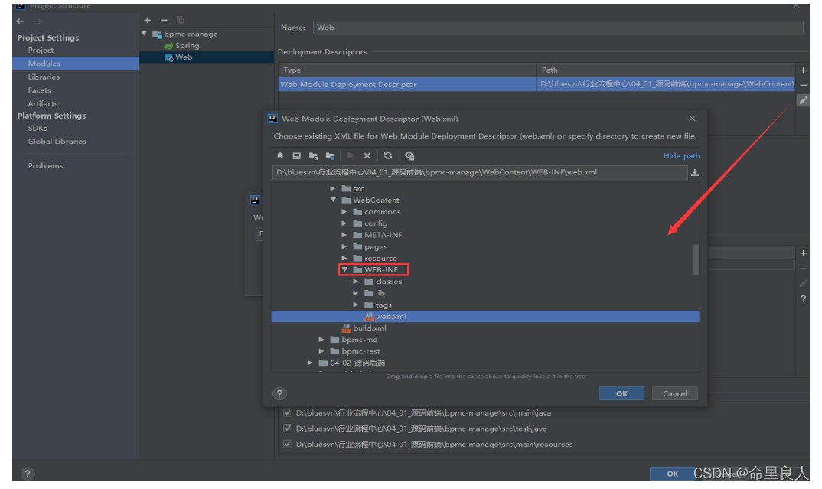
Task: Jump to the Desktop directory in file chooser
Action: (x=297, y=155)
